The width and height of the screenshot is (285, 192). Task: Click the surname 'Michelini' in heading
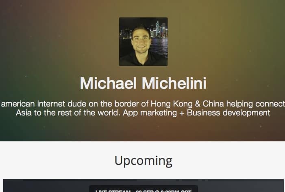pos(174,83)
